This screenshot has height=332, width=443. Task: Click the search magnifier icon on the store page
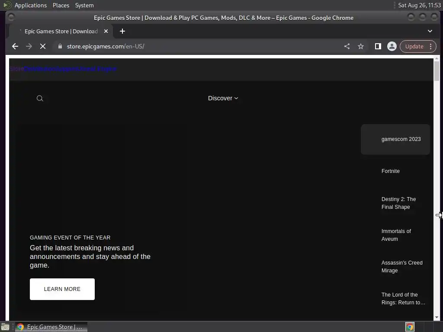point(40,98)
